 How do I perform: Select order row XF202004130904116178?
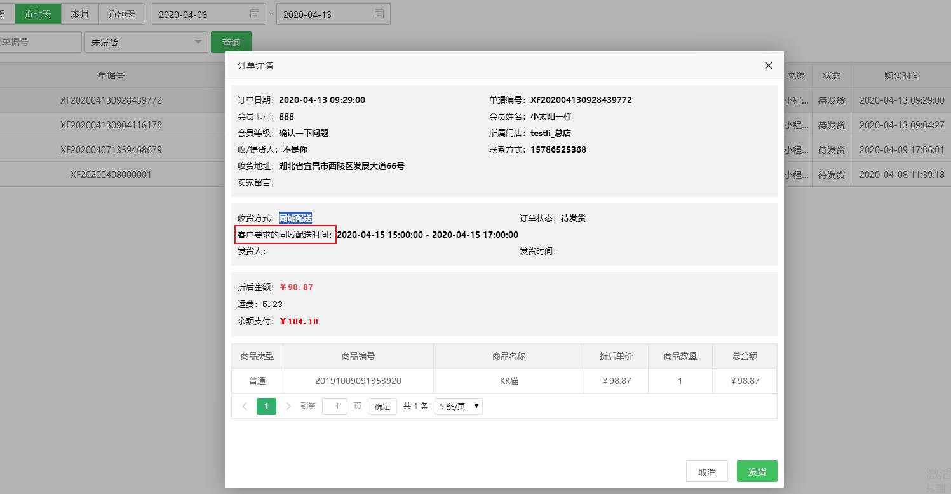pos(111,125)
